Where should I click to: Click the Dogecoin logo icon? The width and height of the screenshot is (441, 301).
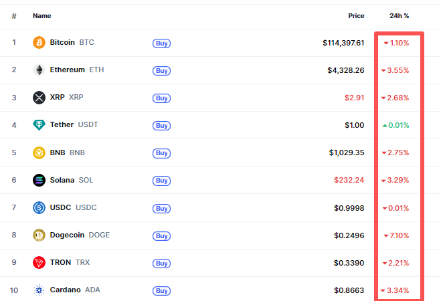pyautogui.click(x=39, y=235)
